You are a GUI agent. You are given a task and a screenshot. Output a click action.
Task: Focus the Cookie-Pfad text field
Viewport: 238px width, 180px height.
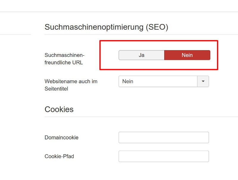(164, 156)
